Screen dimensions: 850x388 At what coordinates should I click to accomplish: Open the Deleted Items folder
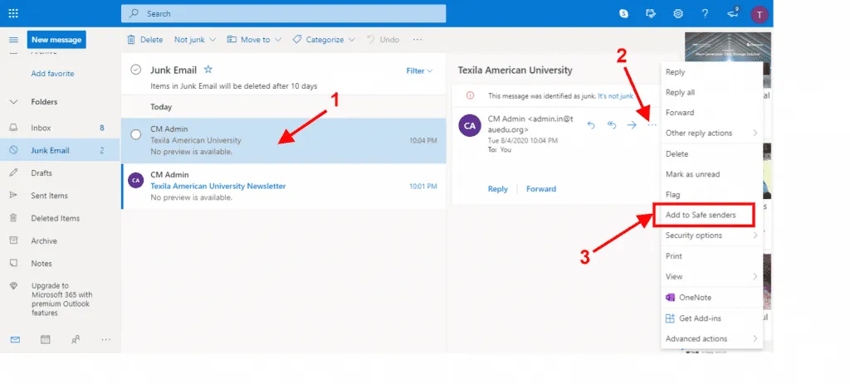pos(60,219)
